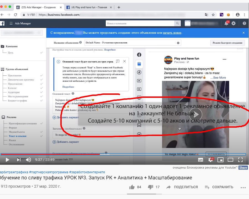Click Режим быстрого создания button

point(227,43)
